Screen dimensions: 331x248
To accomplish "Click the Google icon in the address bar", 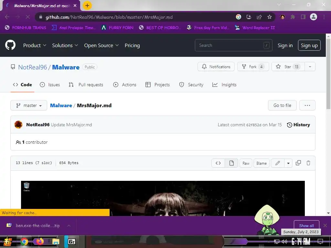I will point(238,17).
